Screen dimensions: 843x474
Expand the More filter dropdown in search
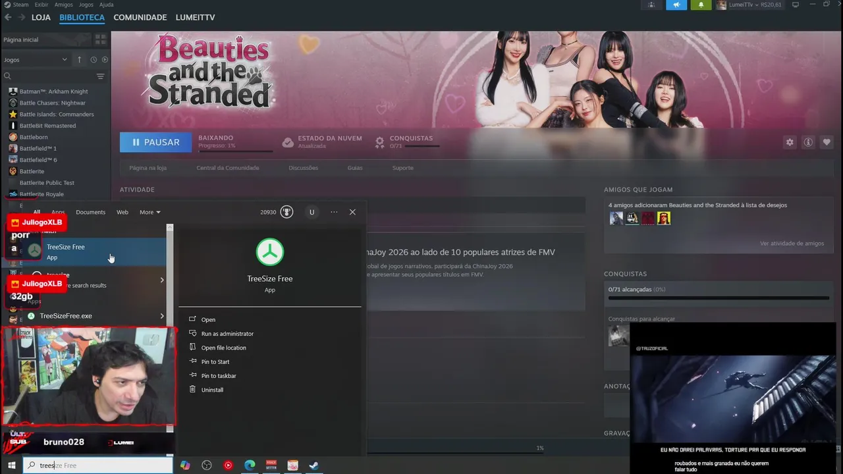(x=150, y=212)
